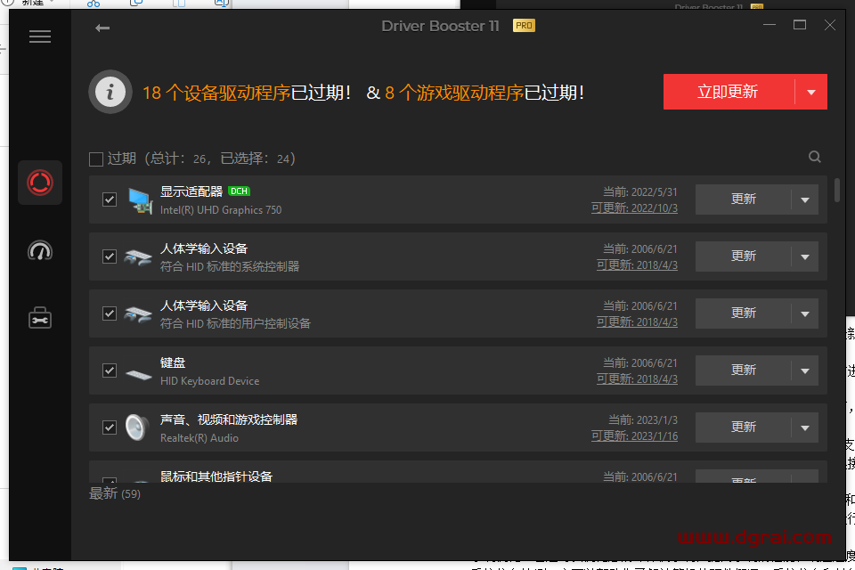Update the HID 标准的系统控制器 driver

click(743, 256)
